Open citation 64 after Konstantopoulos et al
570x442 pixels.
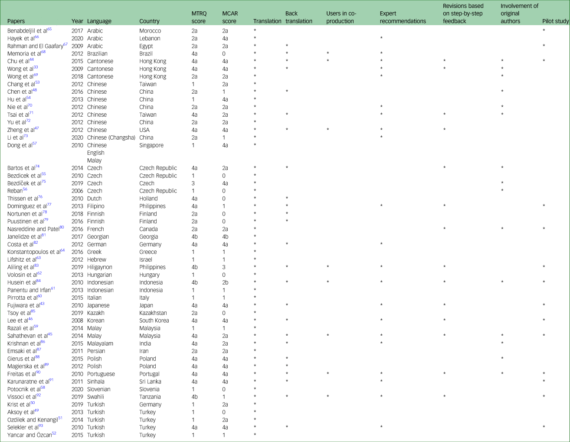[62, 250]
